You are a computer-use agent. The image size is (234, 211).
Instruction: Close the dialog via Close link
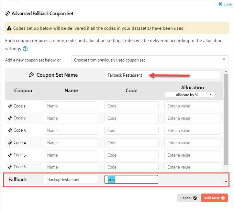(225, 4)
